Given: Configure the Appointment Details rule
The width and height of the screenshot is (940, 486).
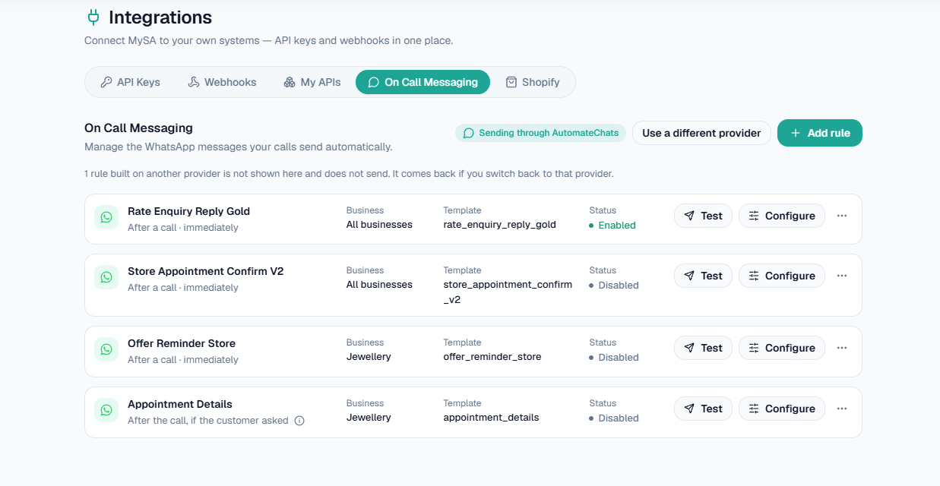Looking at the screenshot, I should click(782, 409).
